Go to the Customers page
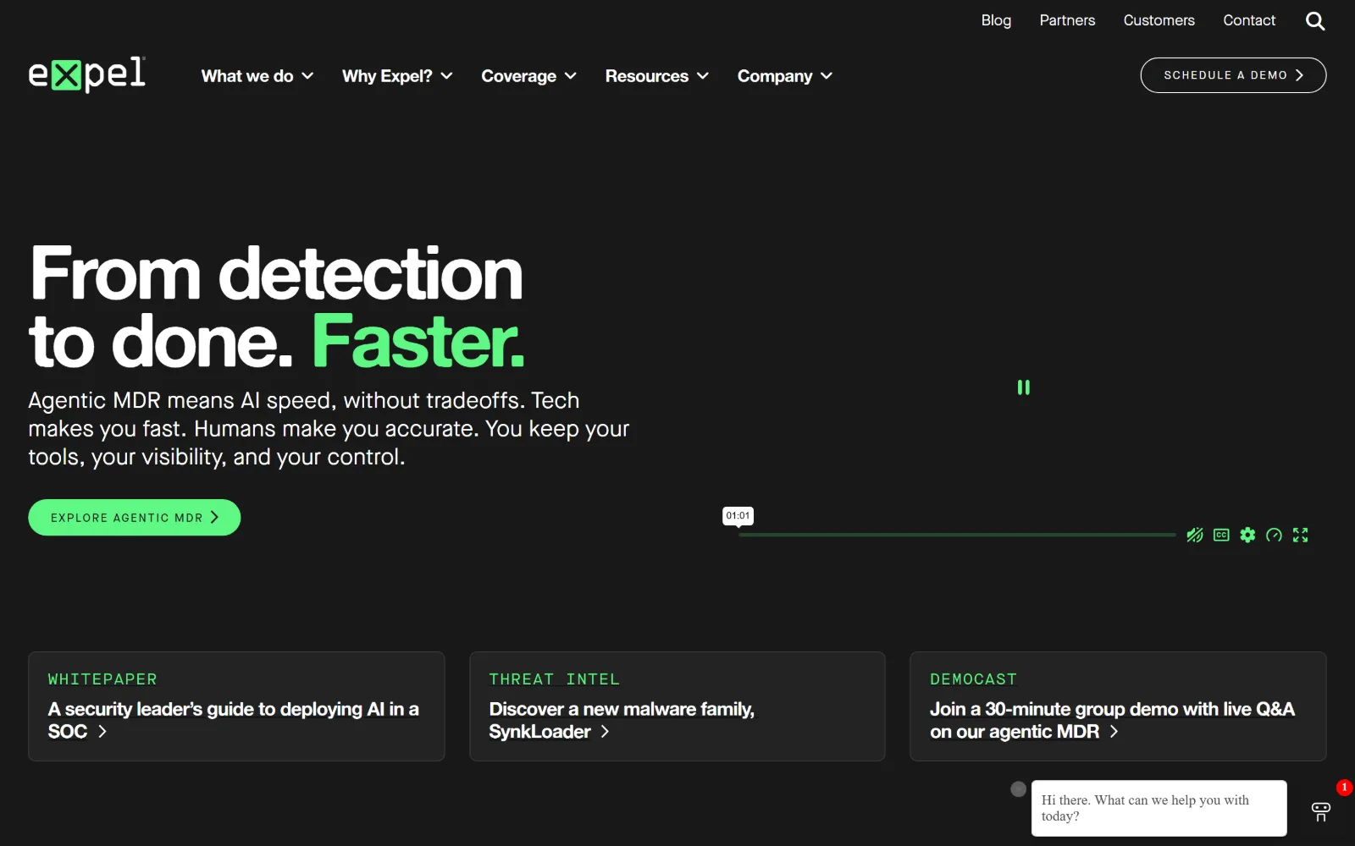Screen dimensions: 1355x846 point(1159,20)
